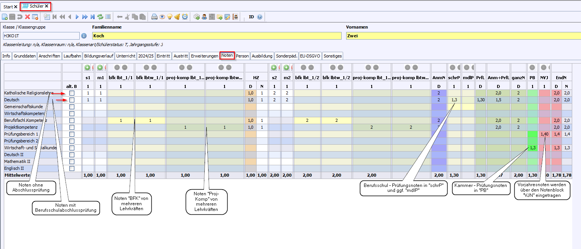Click the scissors cut icon
Screen dimensions: 581x249
(x=127, y=17)
